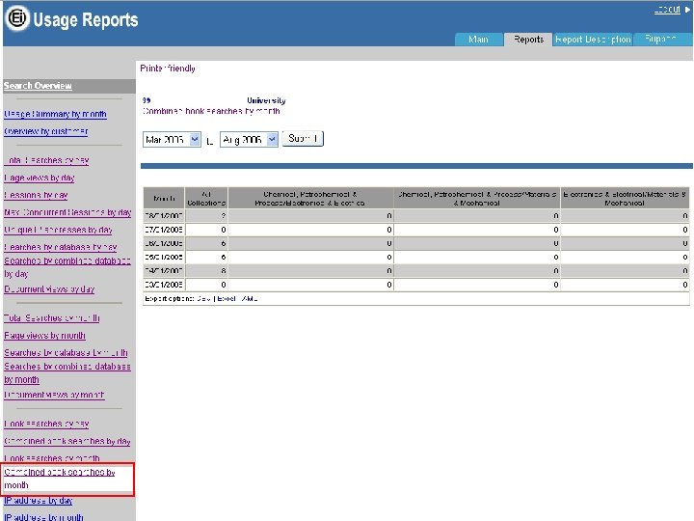Click the University name heading
This screenshot has width=694, height=521.
pyautogui.click(x=266, y=100)
